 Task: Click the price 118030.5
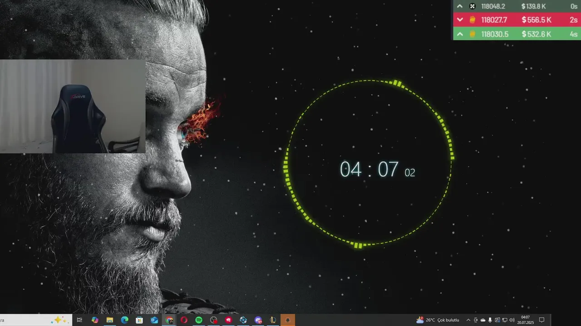point(495,34)
